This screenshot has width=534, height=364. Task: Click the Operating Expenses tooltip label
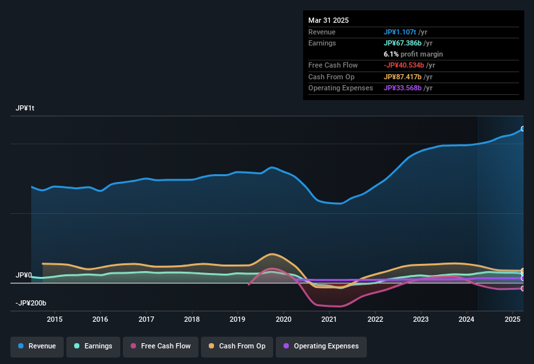341,88
